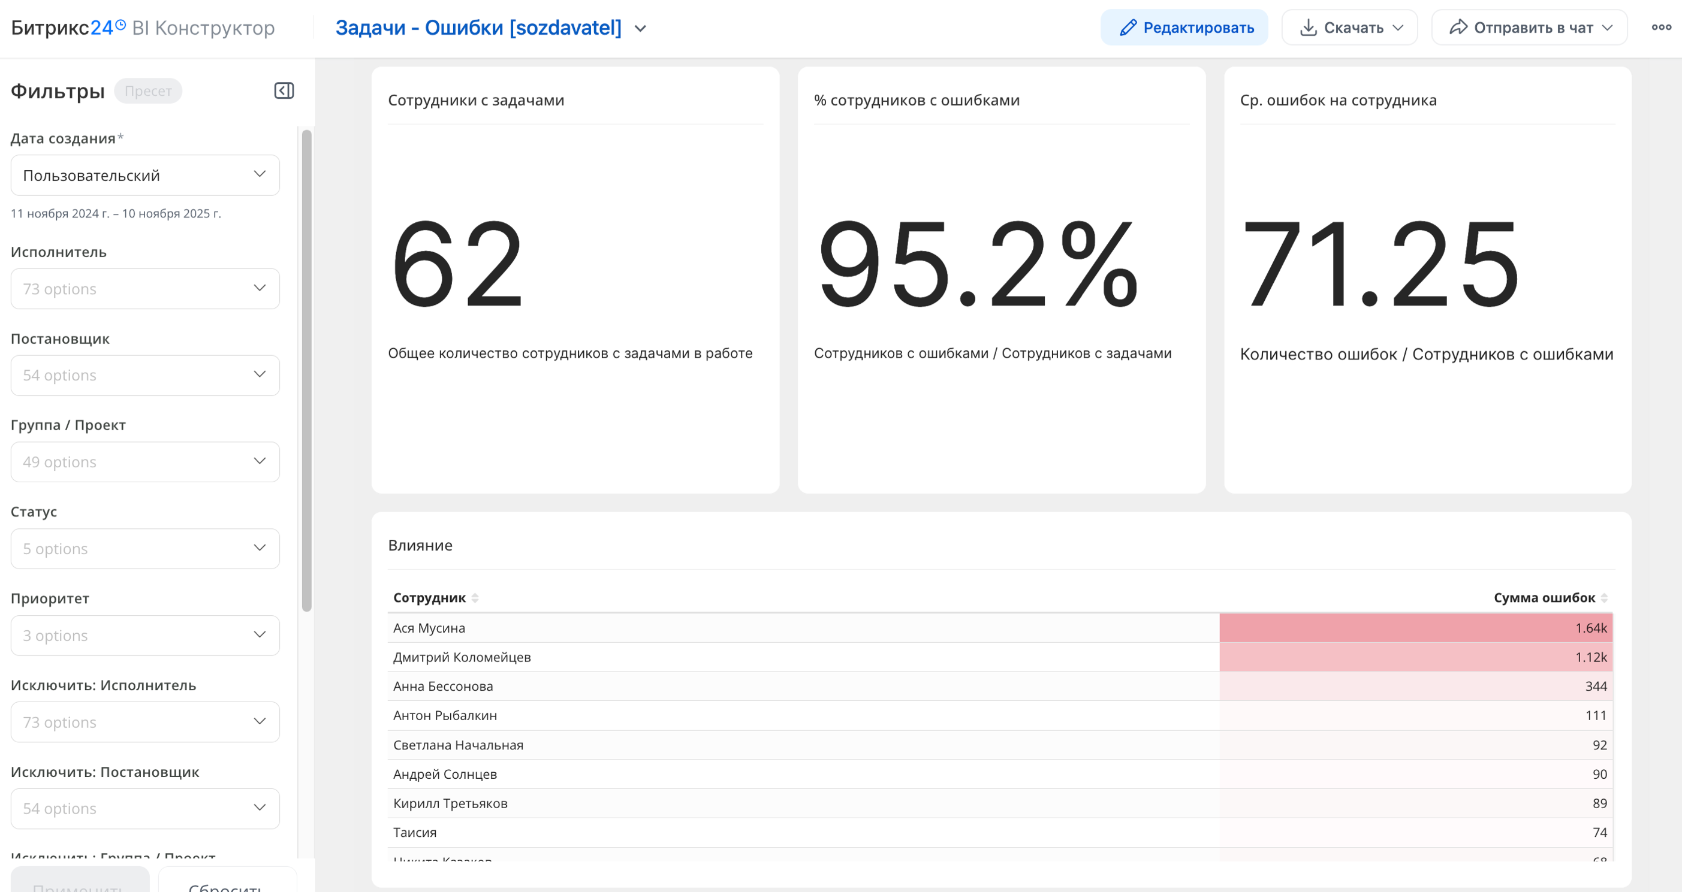The image size is (1682, 892).
Task: Click the Пресет badge
Action: point(147,90)
